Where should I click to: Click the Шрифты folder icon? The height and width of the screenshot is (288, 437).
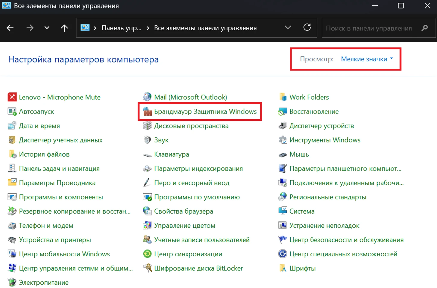(283, 268)
